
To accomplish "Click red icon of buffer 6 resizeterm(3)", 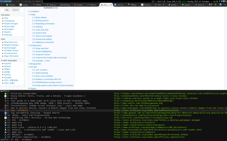I will pyautogui.click(x=6, y=106).
